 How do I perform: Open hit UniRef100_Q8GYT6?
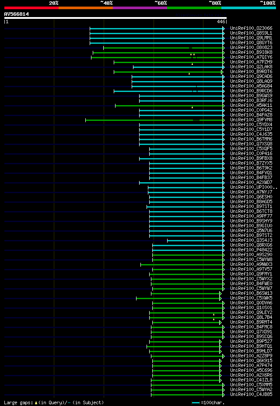[251, 43]
